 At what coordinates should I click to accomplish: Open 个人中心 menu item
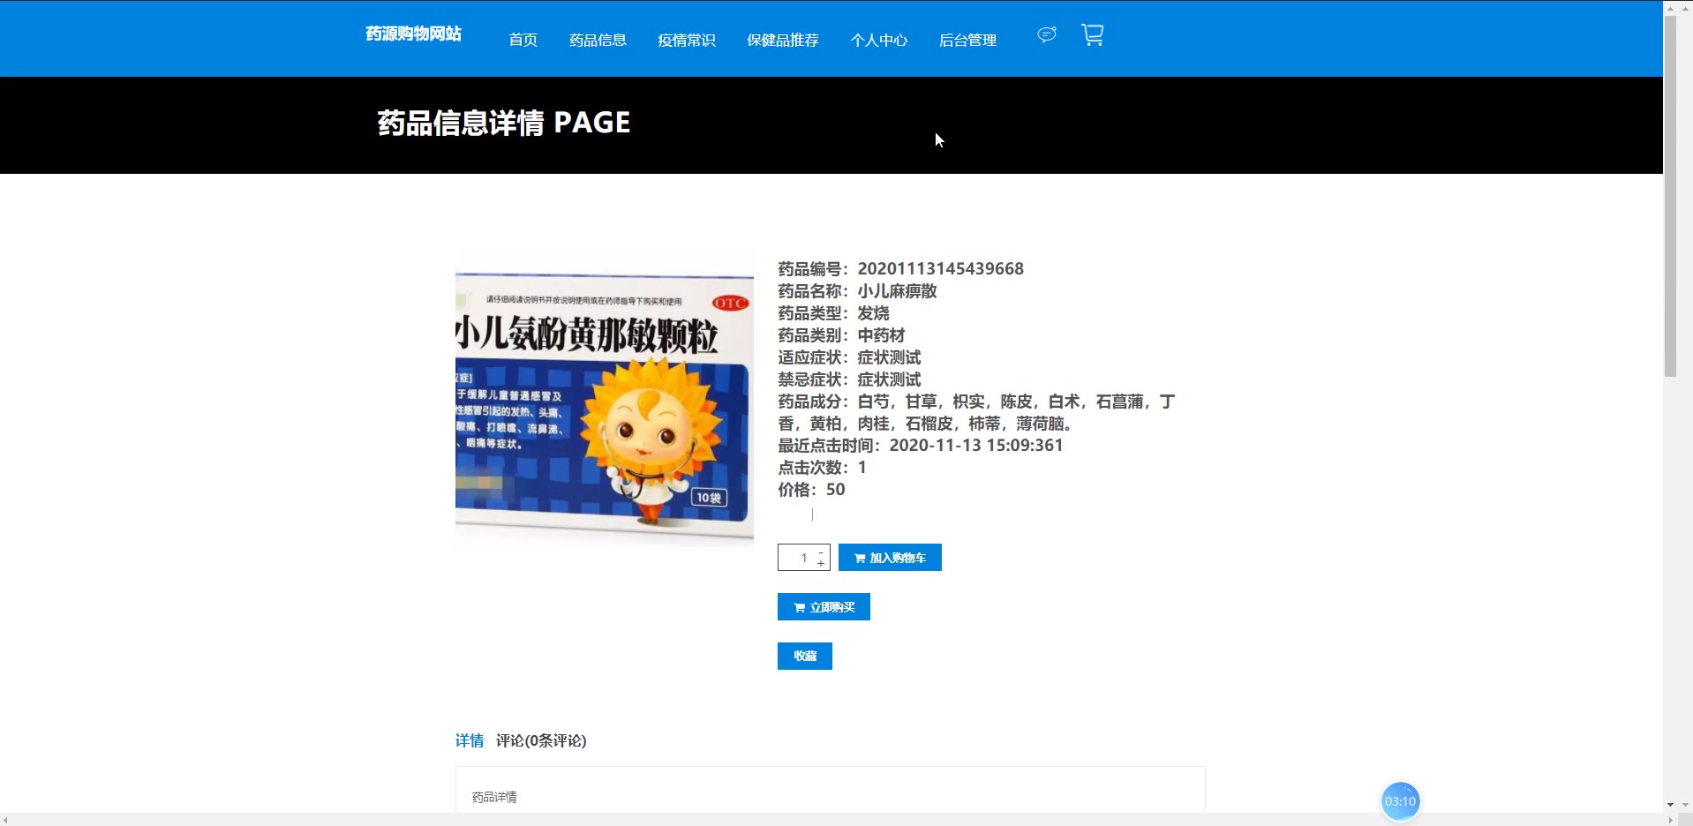(x=878, y=40)
